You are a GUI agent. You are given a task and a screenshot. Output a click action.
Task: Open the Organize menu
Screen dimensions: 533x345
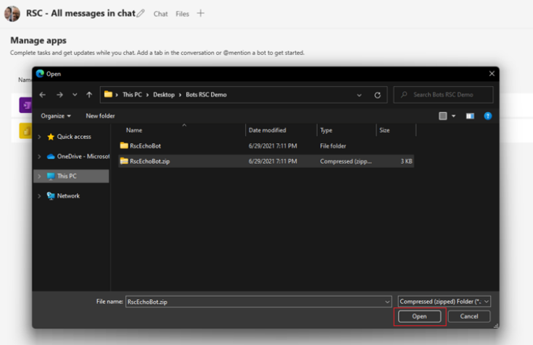click(56, 116)
